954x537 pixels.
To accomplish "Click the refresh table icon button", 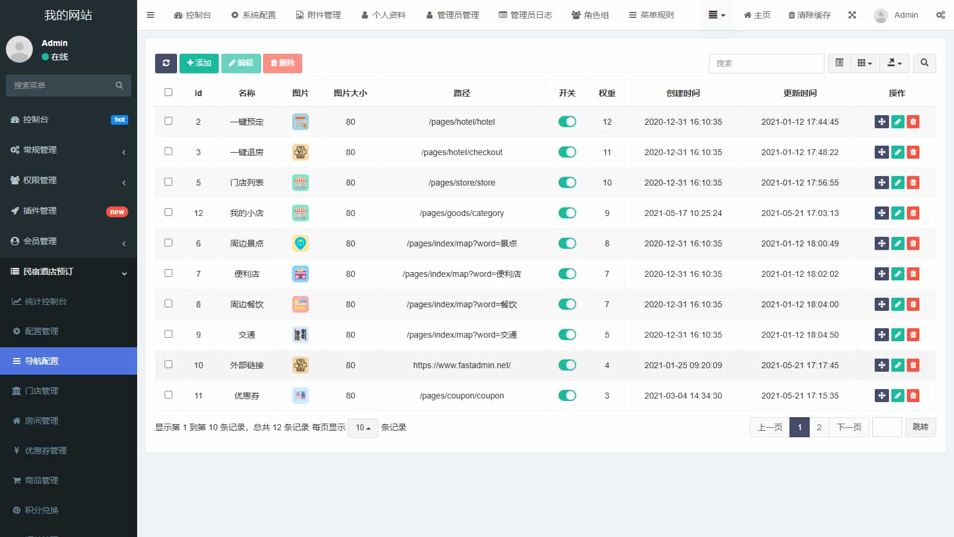I will [x=166, y=63].
